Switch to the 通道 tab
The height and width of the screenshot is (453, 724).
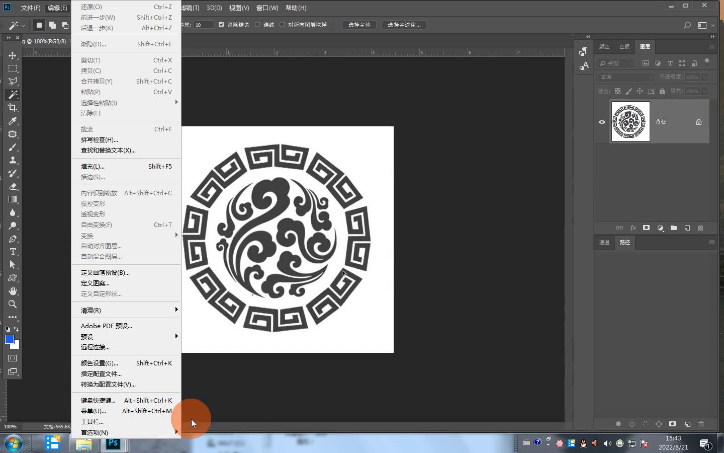click(x=604, y=242)
